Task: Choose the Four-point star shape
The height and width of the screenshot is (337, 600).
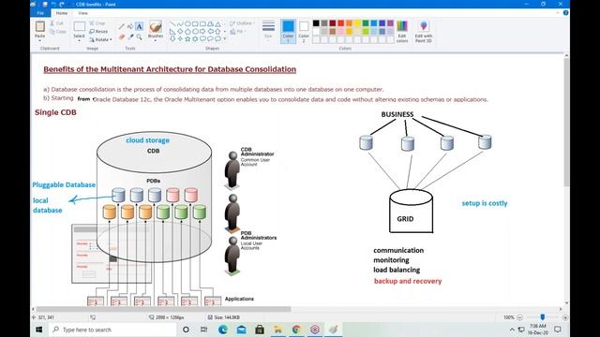Action: pyautogui.click(x=180, y=39)
